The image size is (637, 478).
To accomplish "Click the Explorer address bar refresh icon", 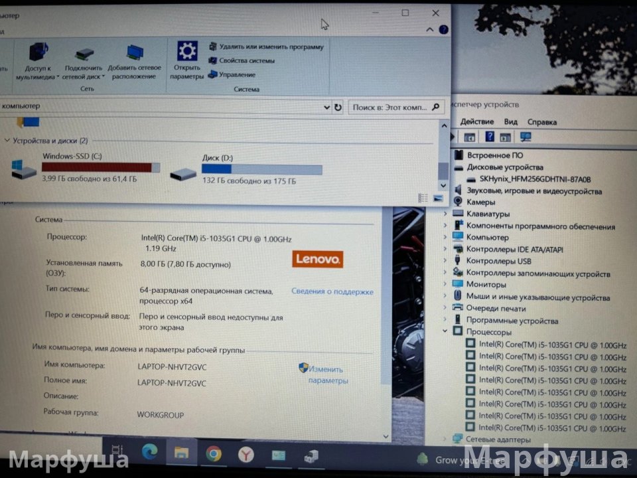I will (338, 107).
